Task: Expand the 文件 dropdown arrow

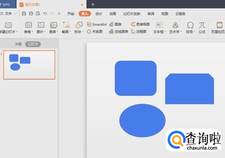Action: pyautogui.click(x=15, y=14)
